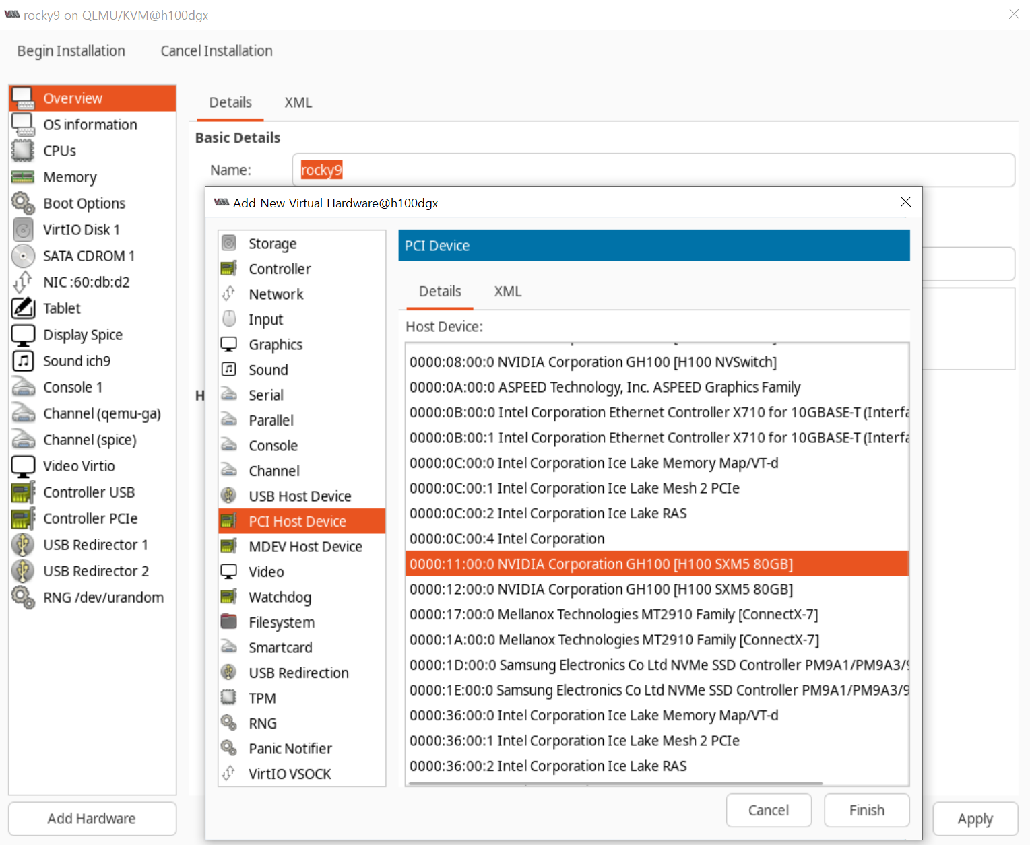The image size is (1030, 845).
Task: Select Video Virtio in the sidebar
Action: (92, 466)
